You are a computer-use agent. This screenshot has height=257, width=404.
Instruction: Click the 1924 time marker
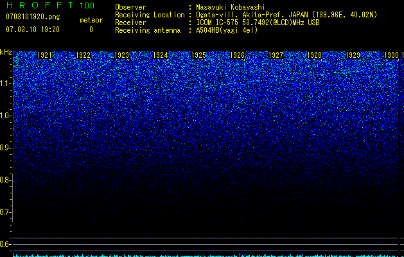[161, 55]
